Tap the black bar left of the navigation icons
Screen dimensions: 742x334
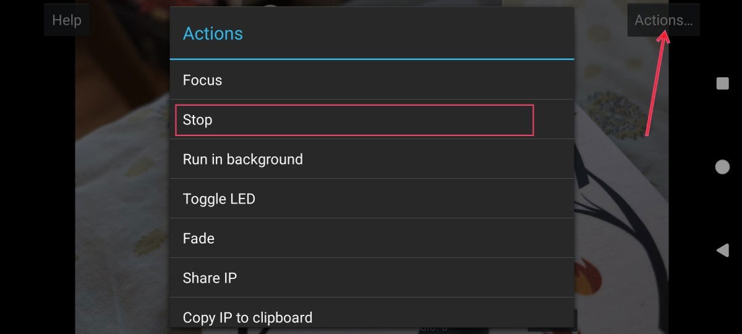point(685,186)
